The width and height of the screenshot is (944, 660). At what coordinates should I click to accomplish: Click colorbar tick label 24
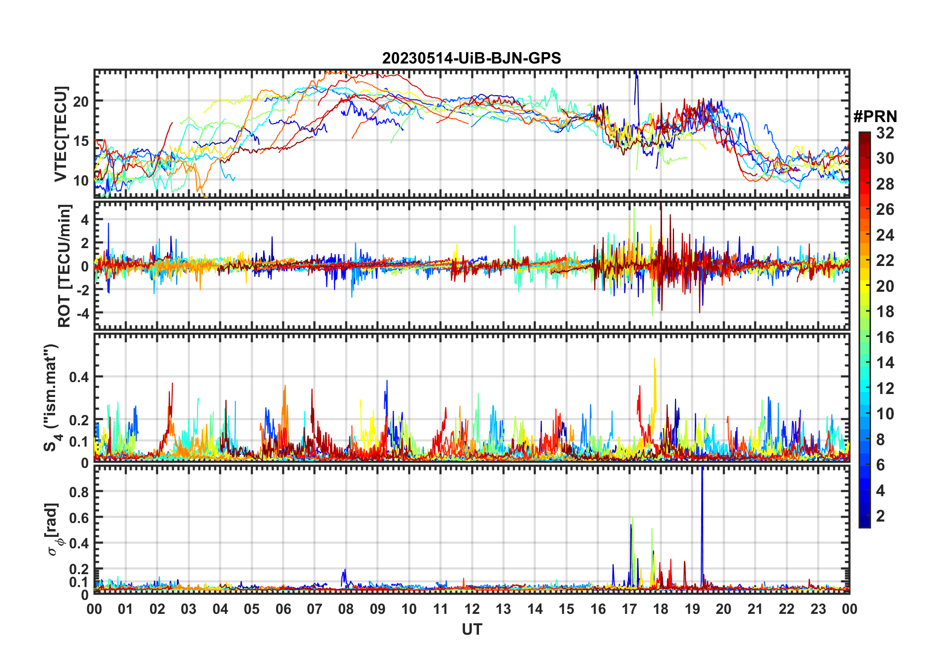885,235
